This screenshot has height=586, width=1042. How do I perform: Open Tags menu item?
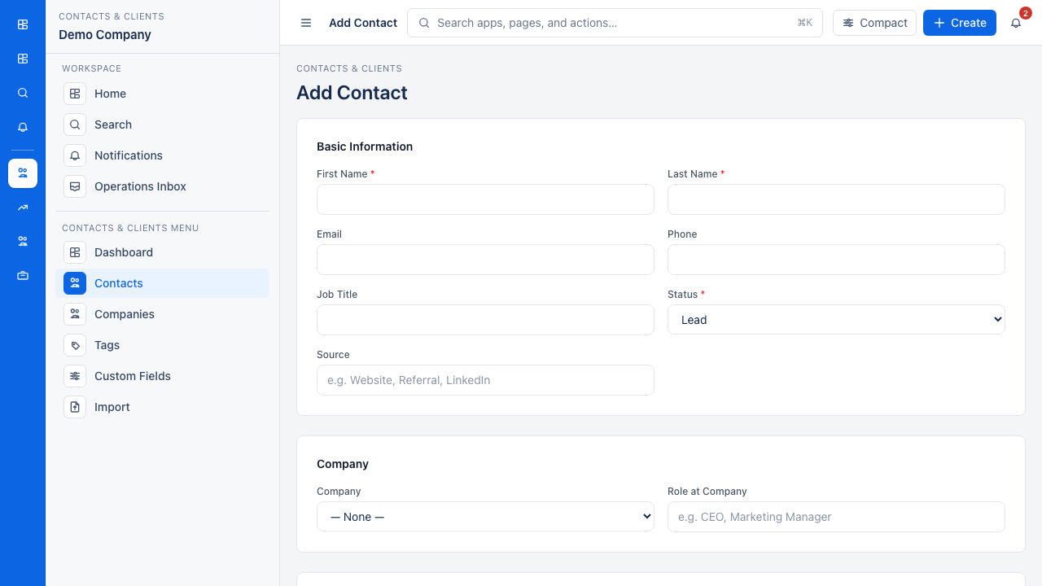point(162,345)
